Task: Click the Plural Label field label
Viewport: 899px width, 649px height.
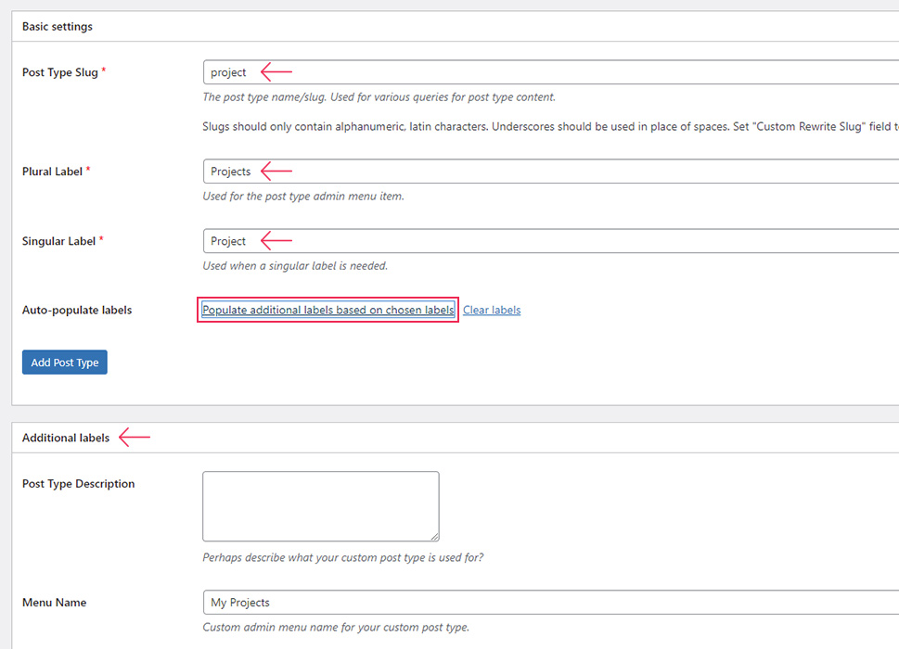Action: (x=53, y=172)
